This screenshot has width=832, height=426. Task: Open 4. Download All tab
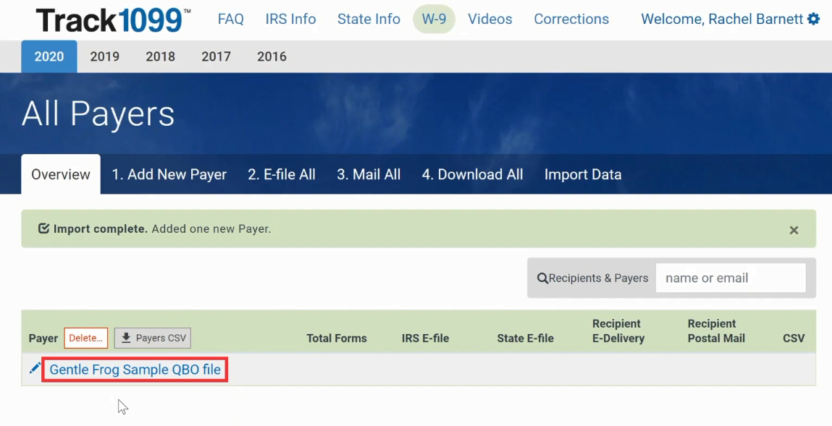472,174
